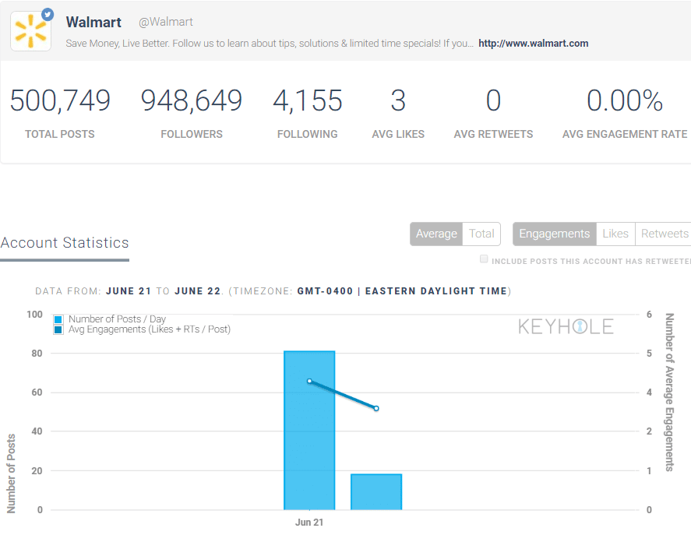Open the Account Statistics tab
Image resolution: width=691 pixels, height=535 pixels.
coord(65,243)
